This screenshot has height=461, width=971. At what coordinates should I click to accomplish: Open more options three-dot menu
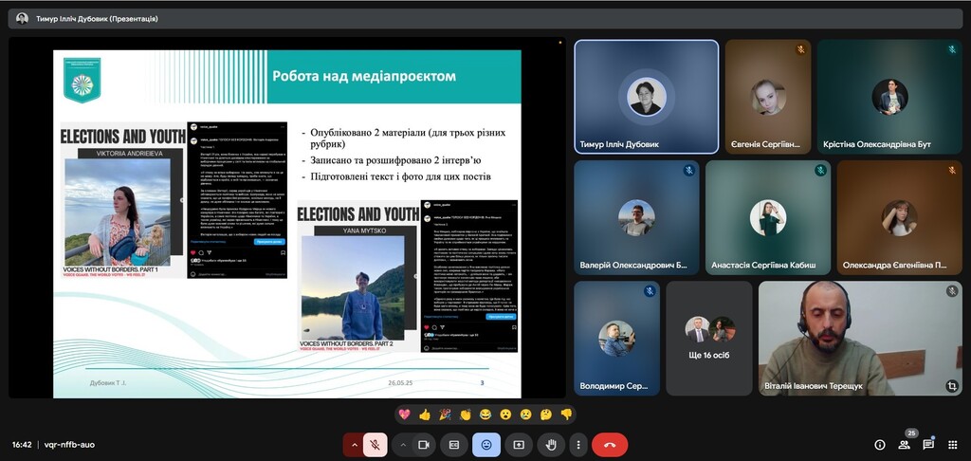pyautogui.click(x=577, y=444)
